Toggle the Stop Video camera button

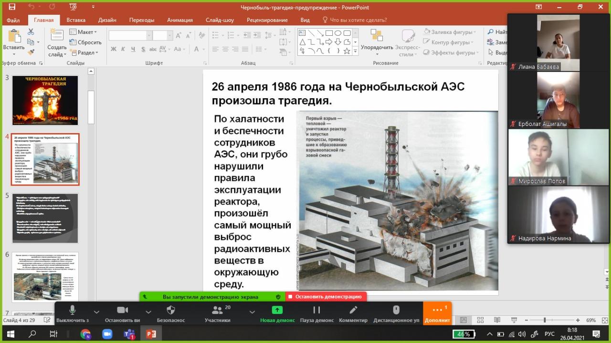coord(122,311)
